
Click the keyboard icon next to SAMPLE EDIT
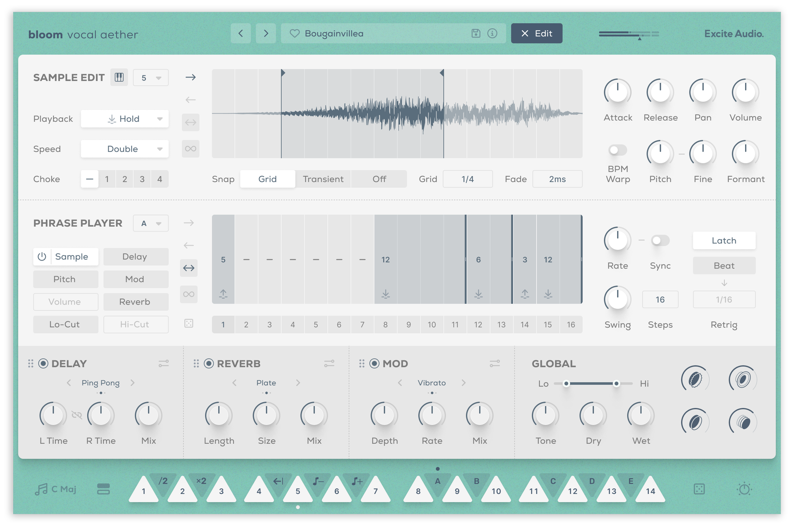[x=119, y=77]
